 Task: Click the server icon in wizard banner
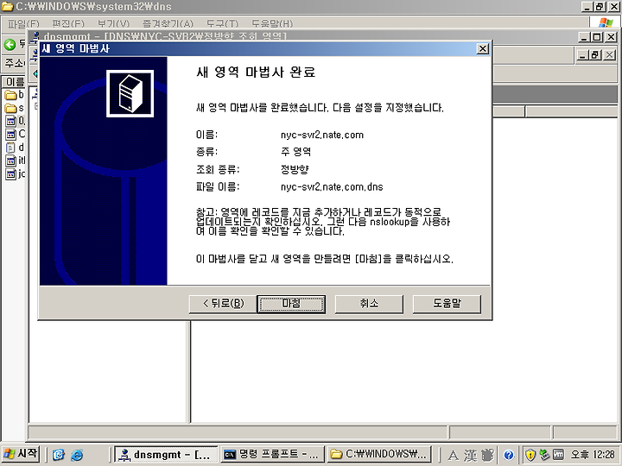coord(130,93)
